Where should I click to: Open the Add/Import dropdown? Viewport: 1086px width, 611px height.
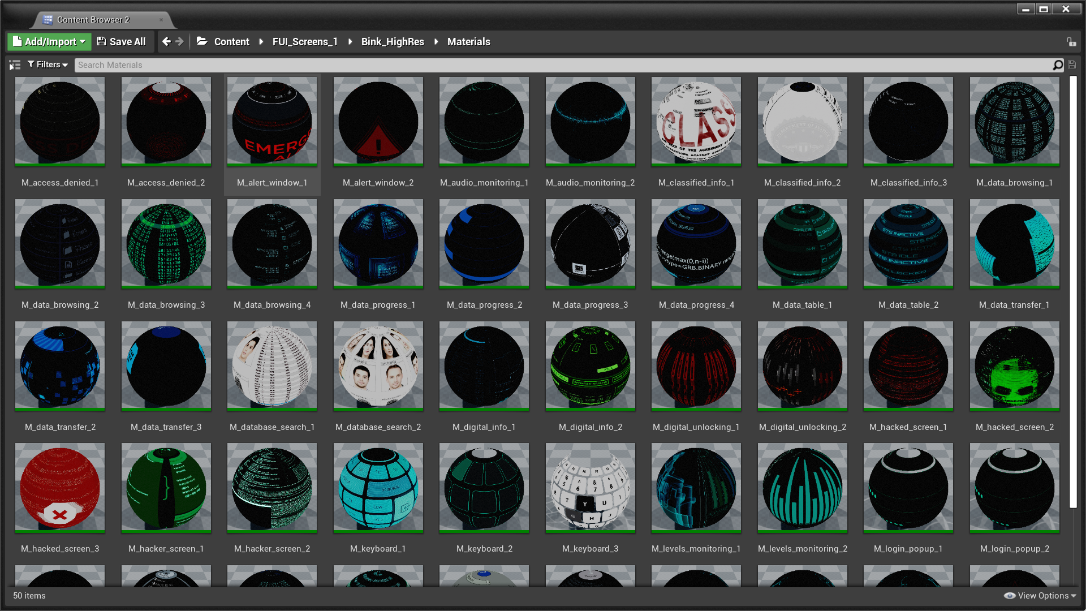49,41
